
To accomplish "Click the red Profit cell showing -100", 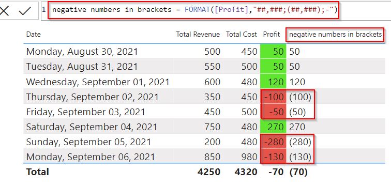I will pyautogui.click(x=273, y=97).
